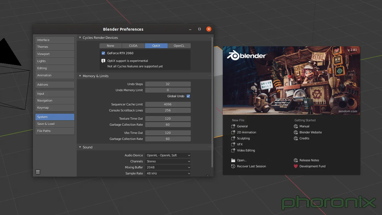
Task: Click the Credits globe icon
Action: [x=296, y=138]
